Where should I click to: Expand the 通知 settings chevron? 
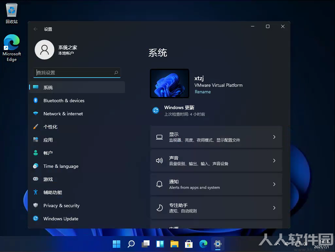[x=274, y=184]
